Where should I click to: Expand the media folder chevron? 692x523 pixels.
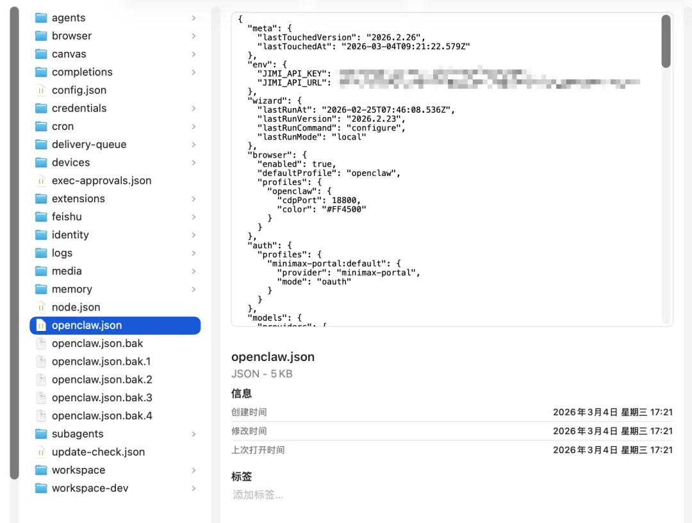194,271
